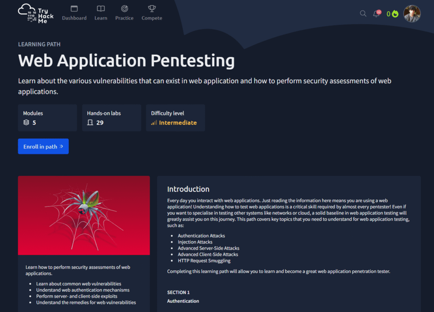Select the Authentication section heading
The image size is (434, 312).
[x=183, y=301]
